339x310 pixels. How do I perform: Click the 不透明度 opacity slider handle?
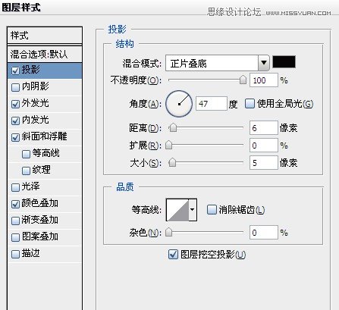coord(243,80)
